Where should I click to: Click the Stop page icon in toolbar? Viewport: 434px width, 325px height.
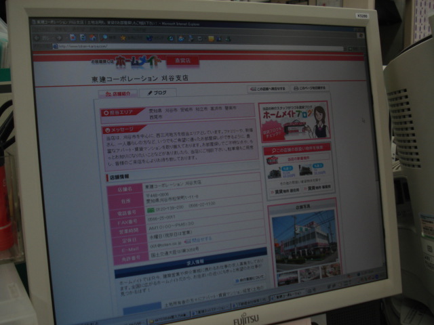[x=73, y=37]
